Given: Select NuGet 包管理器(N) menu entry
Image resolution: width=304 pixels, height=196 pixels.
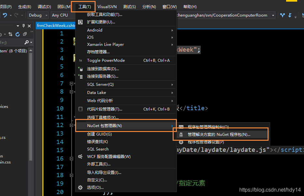Looking at the screenshot, I should (126, 125).
